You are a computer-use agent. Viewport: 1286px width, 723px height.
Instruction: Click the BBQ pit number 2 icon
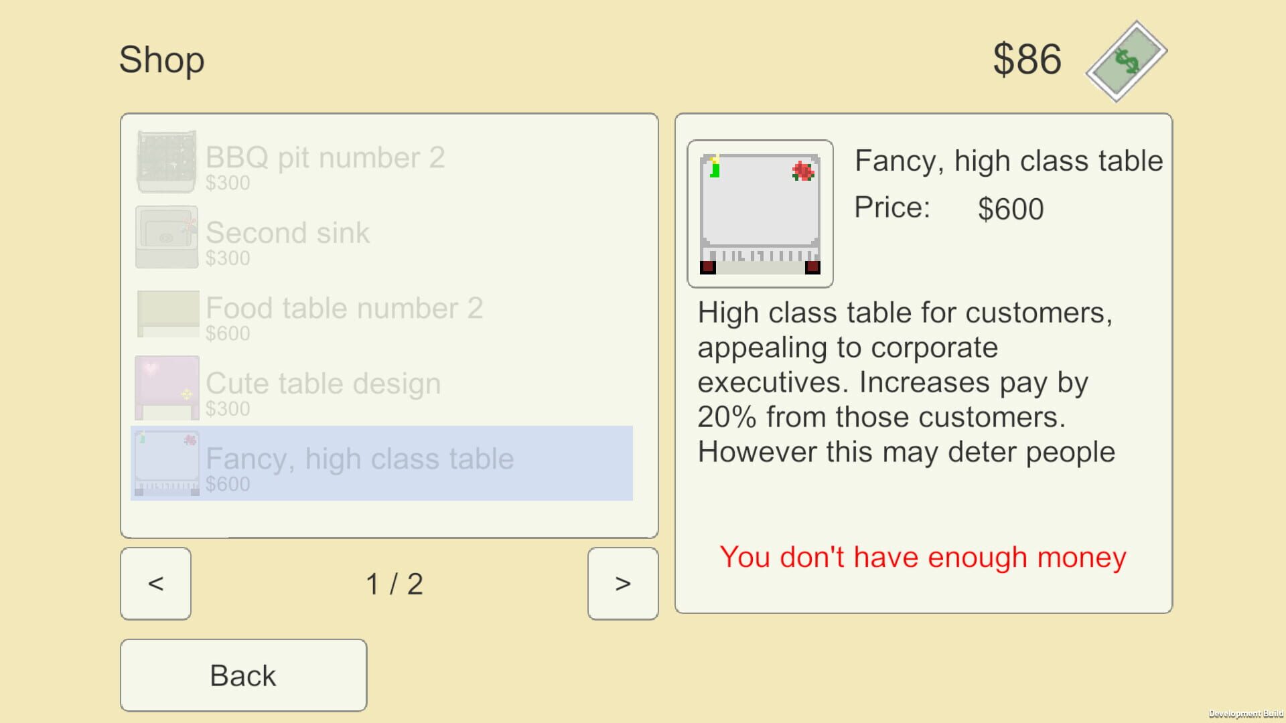coord(167,161)
